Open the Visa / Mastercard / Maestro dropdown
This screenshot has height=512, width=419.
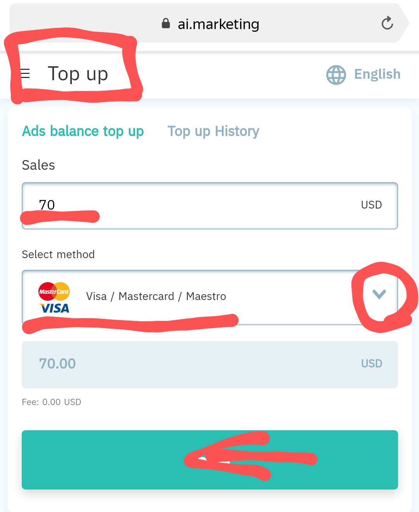pyautogui.click(x=210, y=297)
